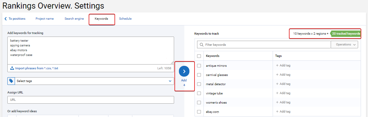Add tag to vintage tube keyword

tap(283, 93)
